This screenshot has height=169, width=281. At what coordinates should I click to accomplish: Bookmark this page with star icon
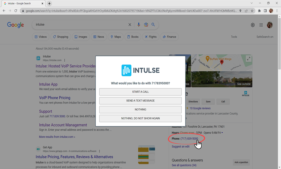(x=252, y=11)
